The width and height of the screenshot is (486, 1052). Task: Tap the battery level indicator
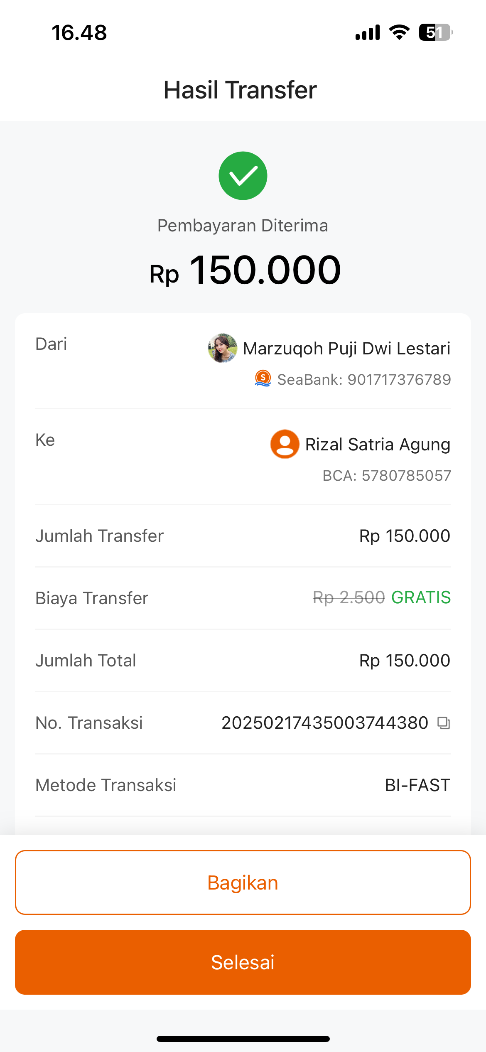(x=435, y=32)
